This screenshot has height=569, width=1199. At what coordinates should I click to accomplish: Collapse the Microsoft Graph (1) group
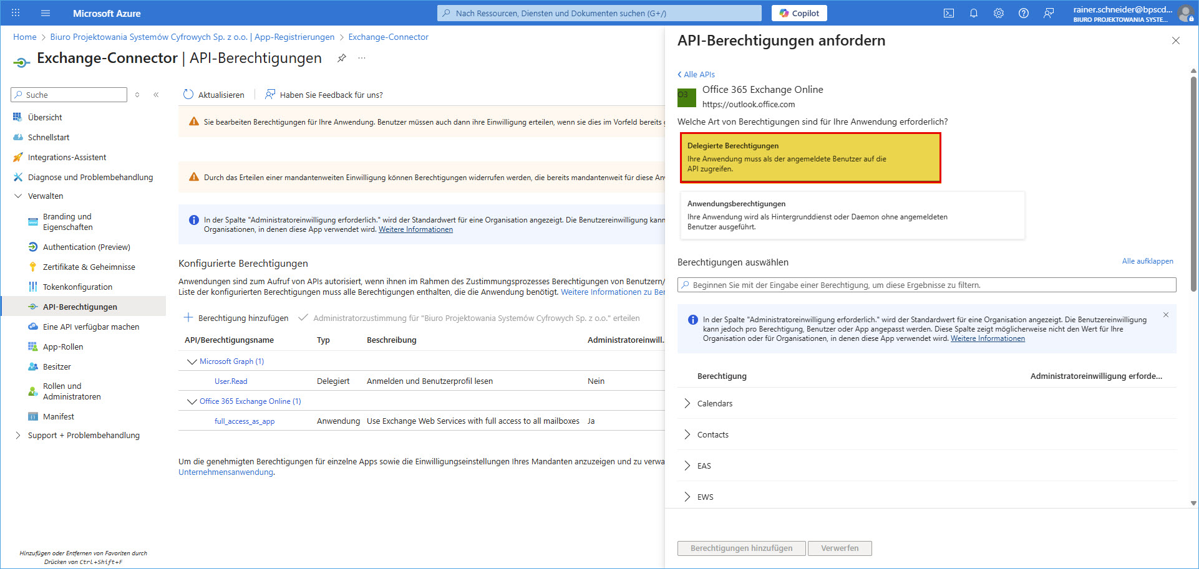[x=192, y=361]
